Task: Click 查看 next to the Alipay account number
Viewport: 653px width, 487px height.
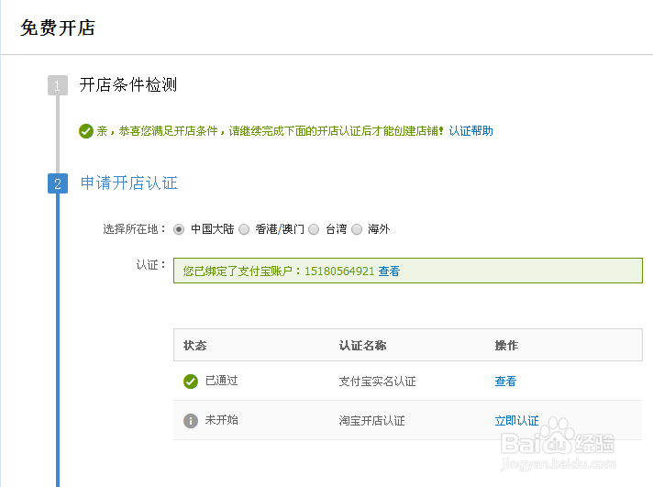Action: click(389, 271)
